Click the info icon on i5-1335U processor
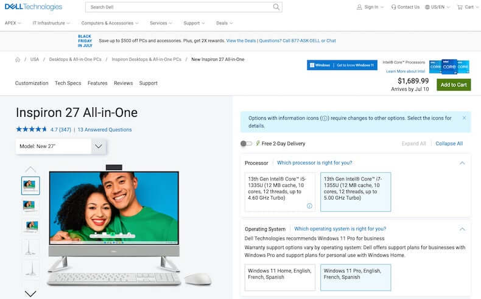Viewport: 481px width, 299px height. [x=309, y=206]
